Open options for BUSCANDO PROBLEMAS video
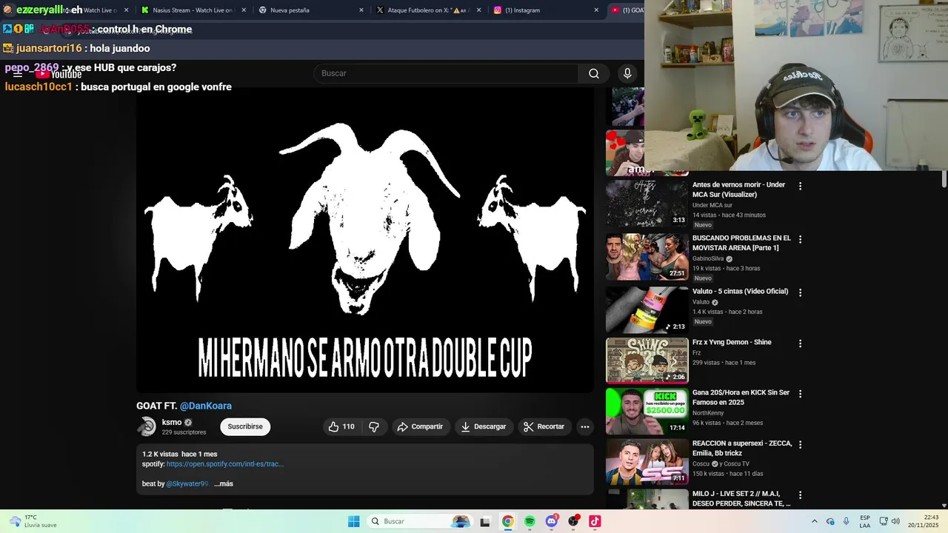 pos(800,239)
